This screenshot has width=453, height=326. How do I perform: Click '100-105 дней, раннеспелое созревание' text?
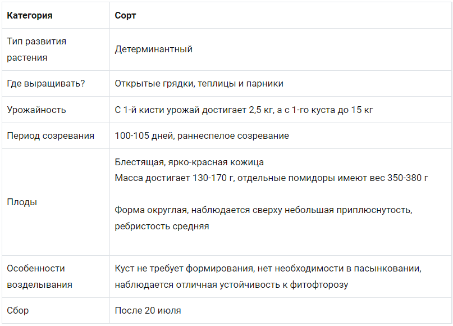click(202, 135)
